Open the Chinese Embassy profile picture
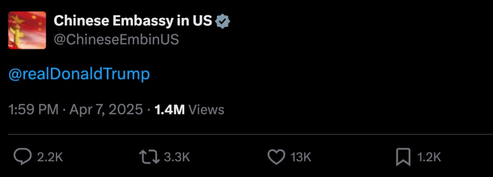The image size is (493, 177). point(27,30)
